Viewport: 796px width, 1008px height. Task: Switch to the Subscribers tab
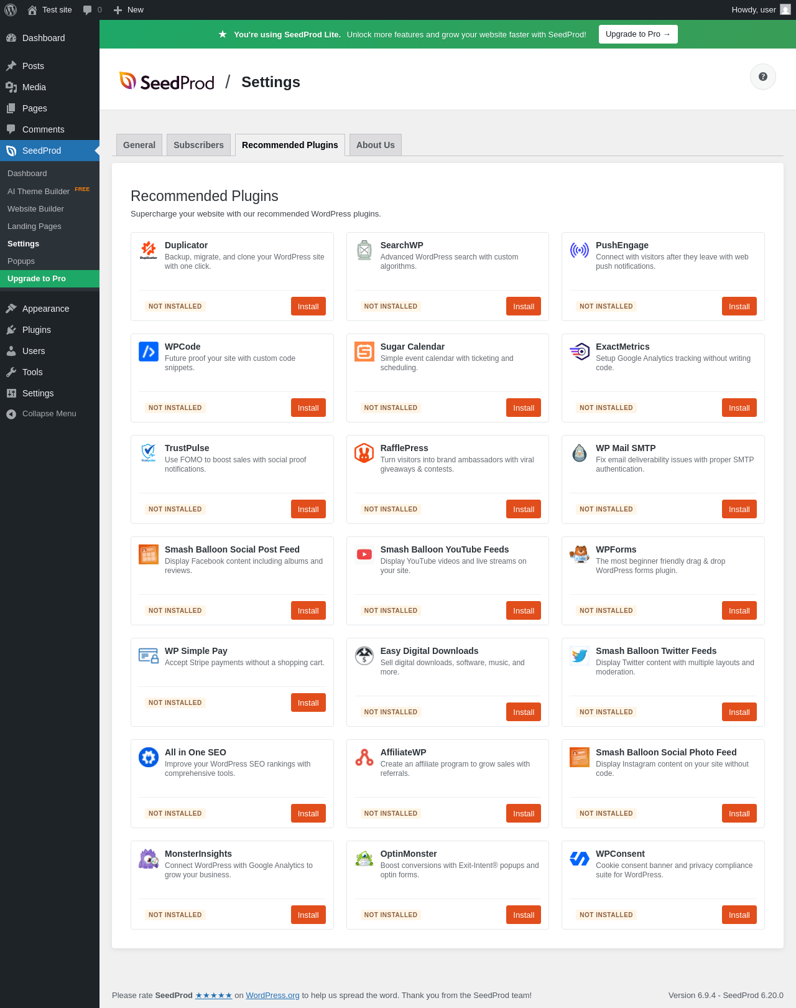click(x=198, y=145)
